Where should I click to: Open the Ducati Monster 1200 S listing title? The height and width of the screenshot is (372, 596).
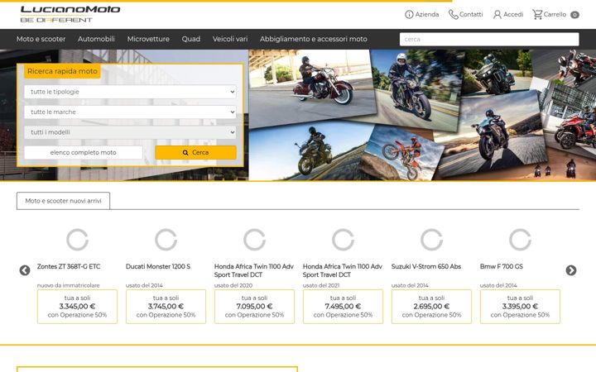pos(158,266)
